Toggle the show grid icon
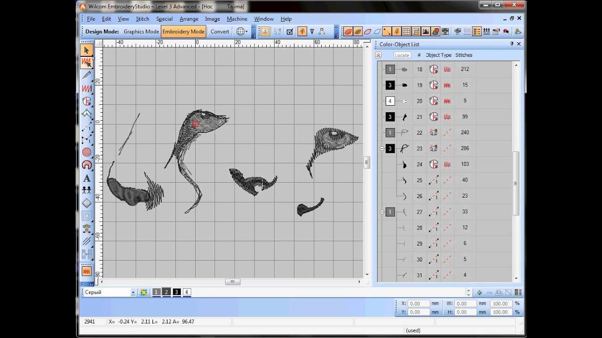The image size is (602, 338). pyautogui.click(x=406, y=31)
